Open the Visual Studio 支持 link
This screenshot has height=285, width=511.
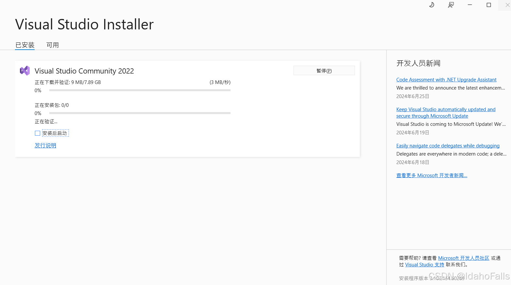pos(425,265)
